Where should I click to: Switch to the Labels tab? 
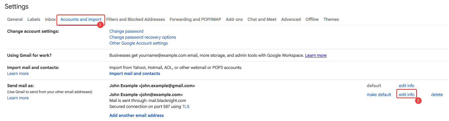pos(34,19)
